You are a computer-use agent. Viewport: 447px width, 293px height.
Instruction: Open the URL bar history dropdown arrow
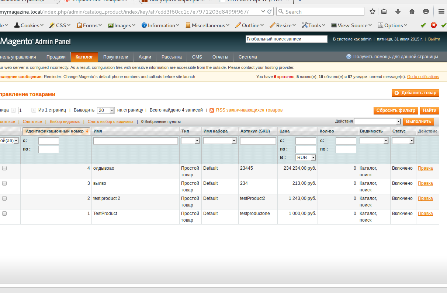263,11
